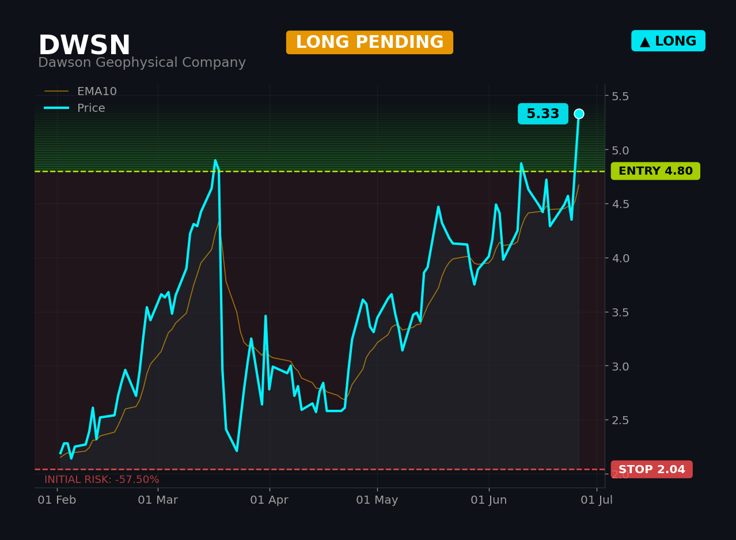Click the 5.5 y-axis value
Screen dimensions: 736x540
pyautogui.click(x=620, y=96)
